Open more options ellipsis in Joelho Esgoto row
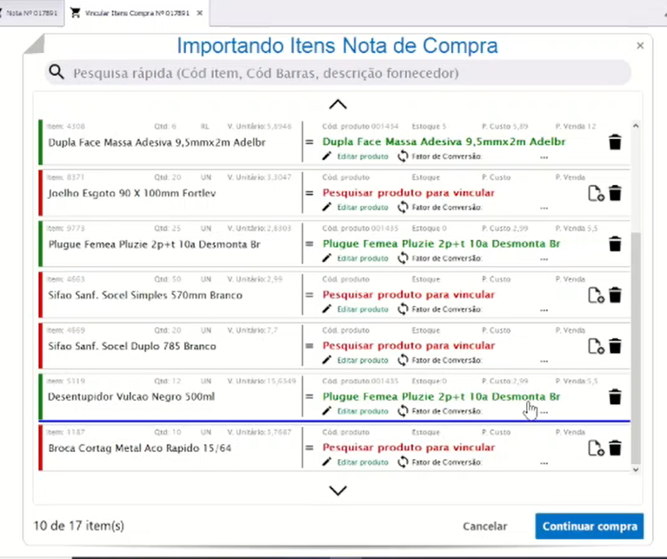The width and height of the screenshot is (667, 559). pyautogui.click(x=544, y=209)
